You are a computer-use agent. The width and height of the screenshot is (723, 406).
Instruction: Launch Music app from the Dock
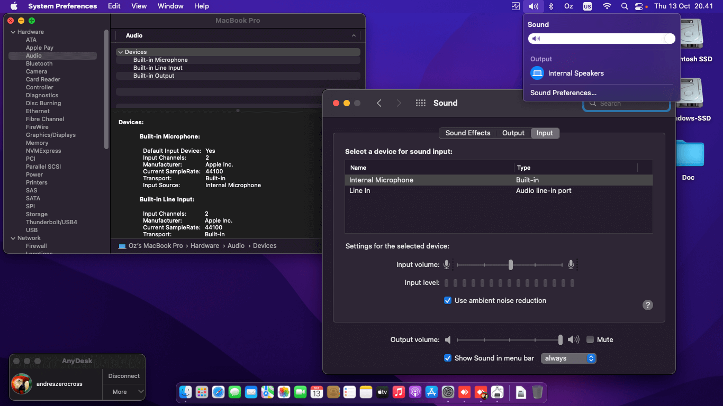click(x=399, y=392)
